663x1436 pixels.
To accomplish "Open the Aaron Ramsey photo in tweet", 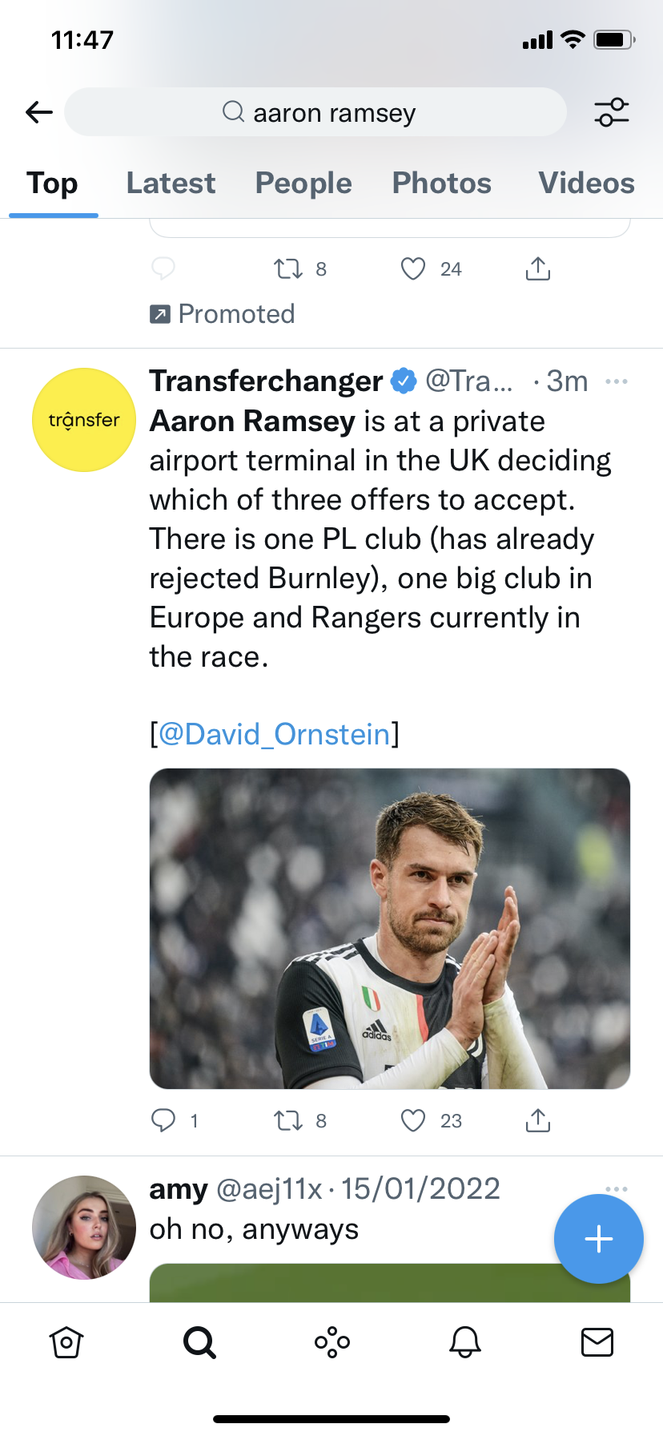I will click(390, 928).
